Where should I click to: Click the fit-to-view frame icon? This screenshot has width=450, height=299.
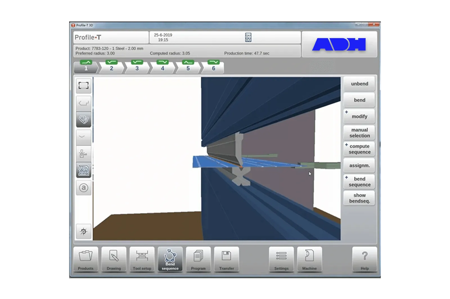84,85
